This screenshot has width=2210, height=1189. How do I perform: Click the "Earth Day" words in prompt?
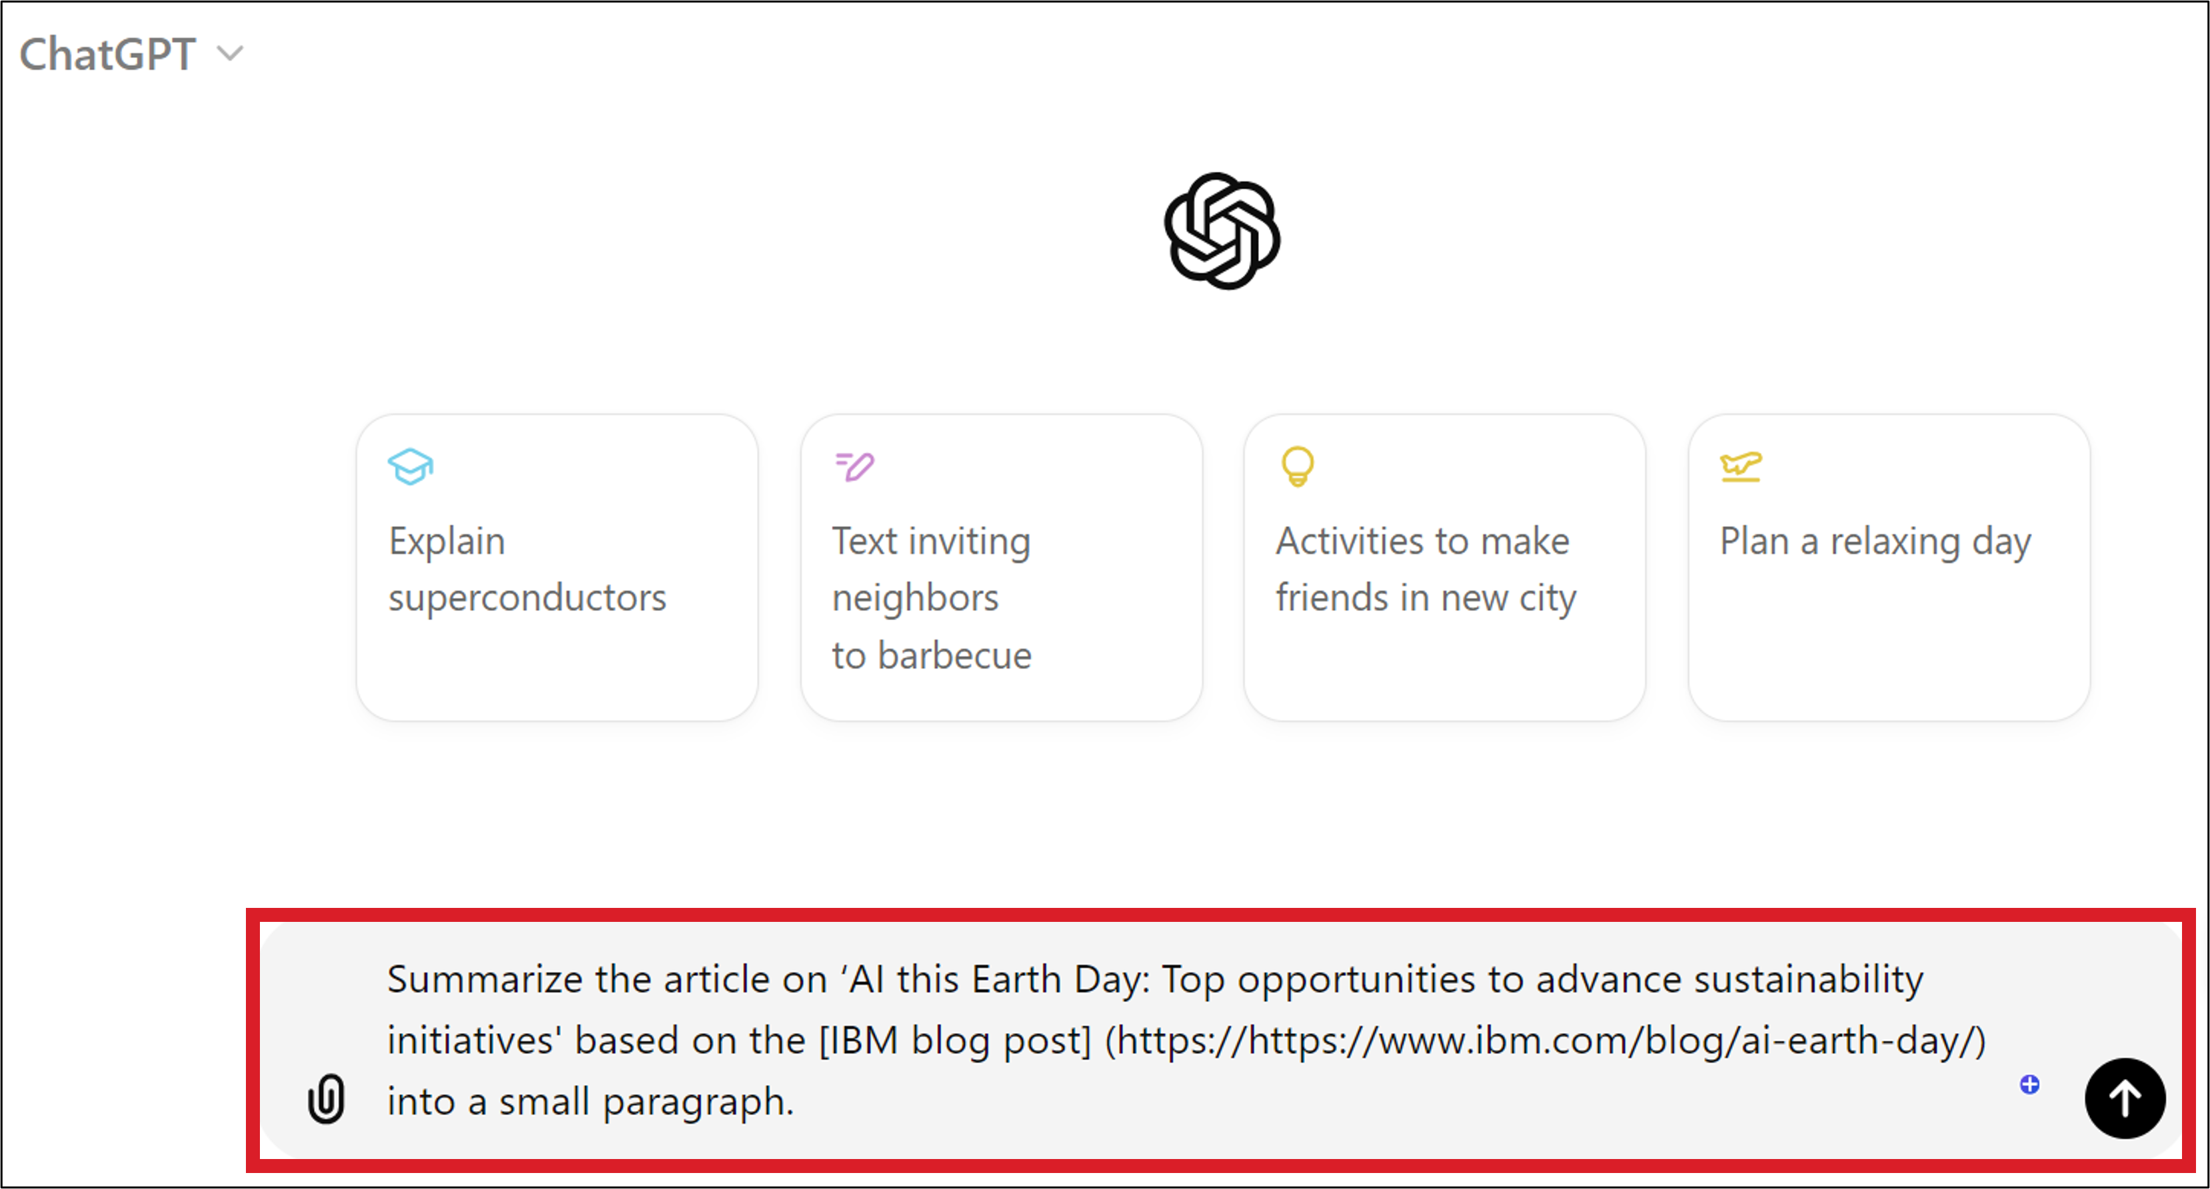[1060, 979]
